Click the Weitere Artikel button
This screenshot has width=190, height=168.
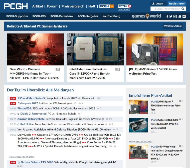173,26
